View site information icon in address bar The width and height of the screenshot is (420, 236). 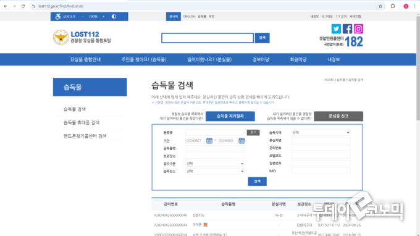pos(33,6)
